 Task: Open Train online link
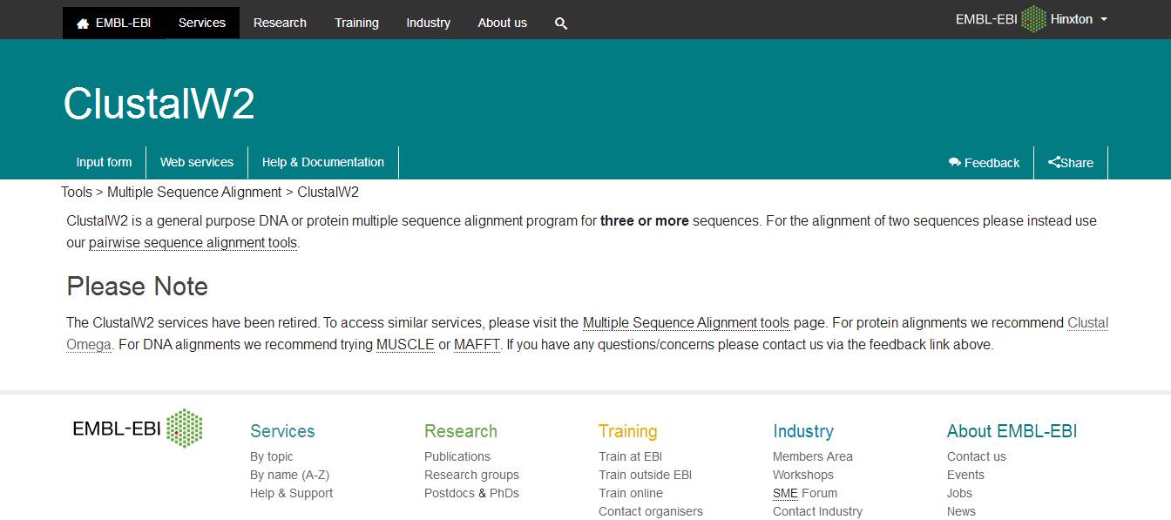[631, 493]
